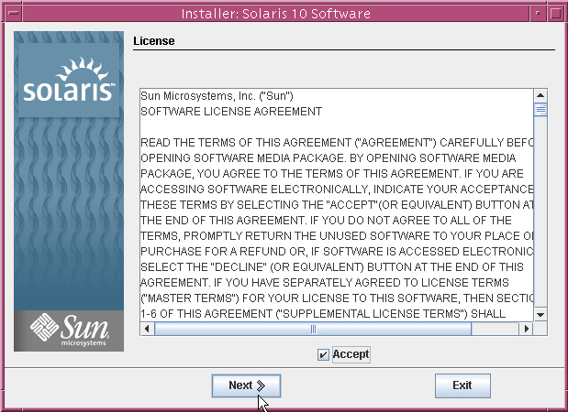Click the license scroll up arrow
The height and width of the screenshot is (412, 568).
pyautogui.click(x=540, y=96)
